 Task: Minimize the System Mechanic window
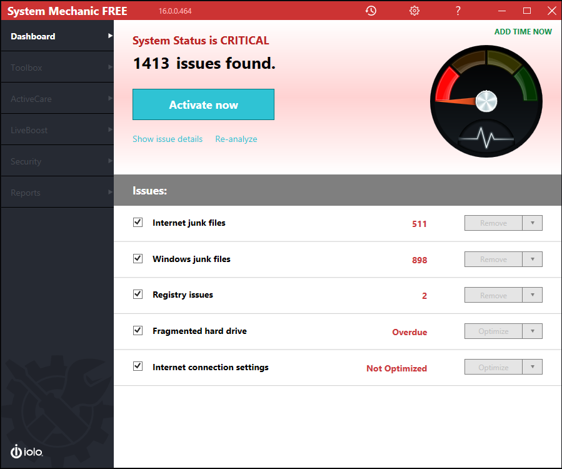pyautogui.click(x=502, y=11)
